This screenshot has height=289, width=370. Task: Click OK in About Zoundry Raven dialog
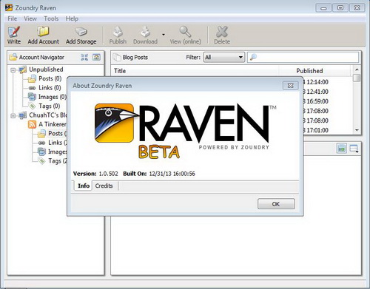tap(276, 204)
